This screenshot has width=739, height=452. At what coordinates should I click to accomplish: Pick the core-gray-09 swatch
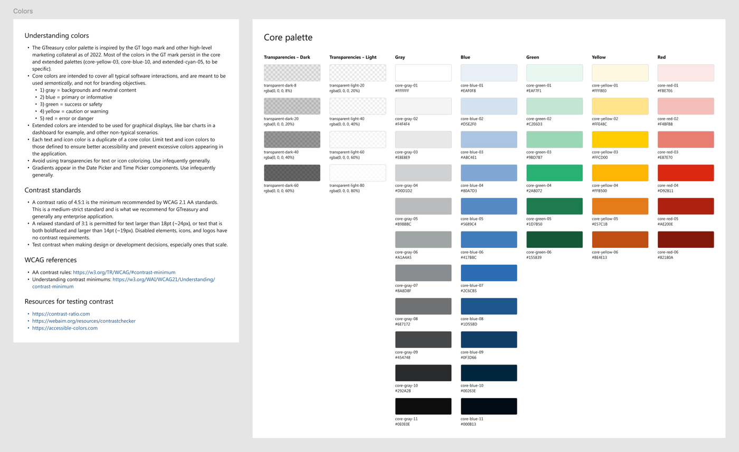[423, 340]
